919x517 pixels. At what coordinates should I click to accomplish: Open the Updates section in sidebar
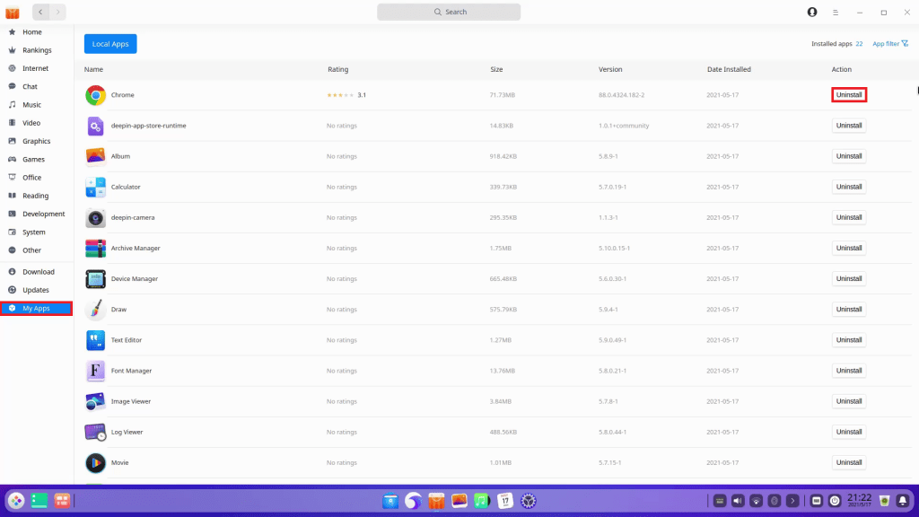(x=36, y=290)
